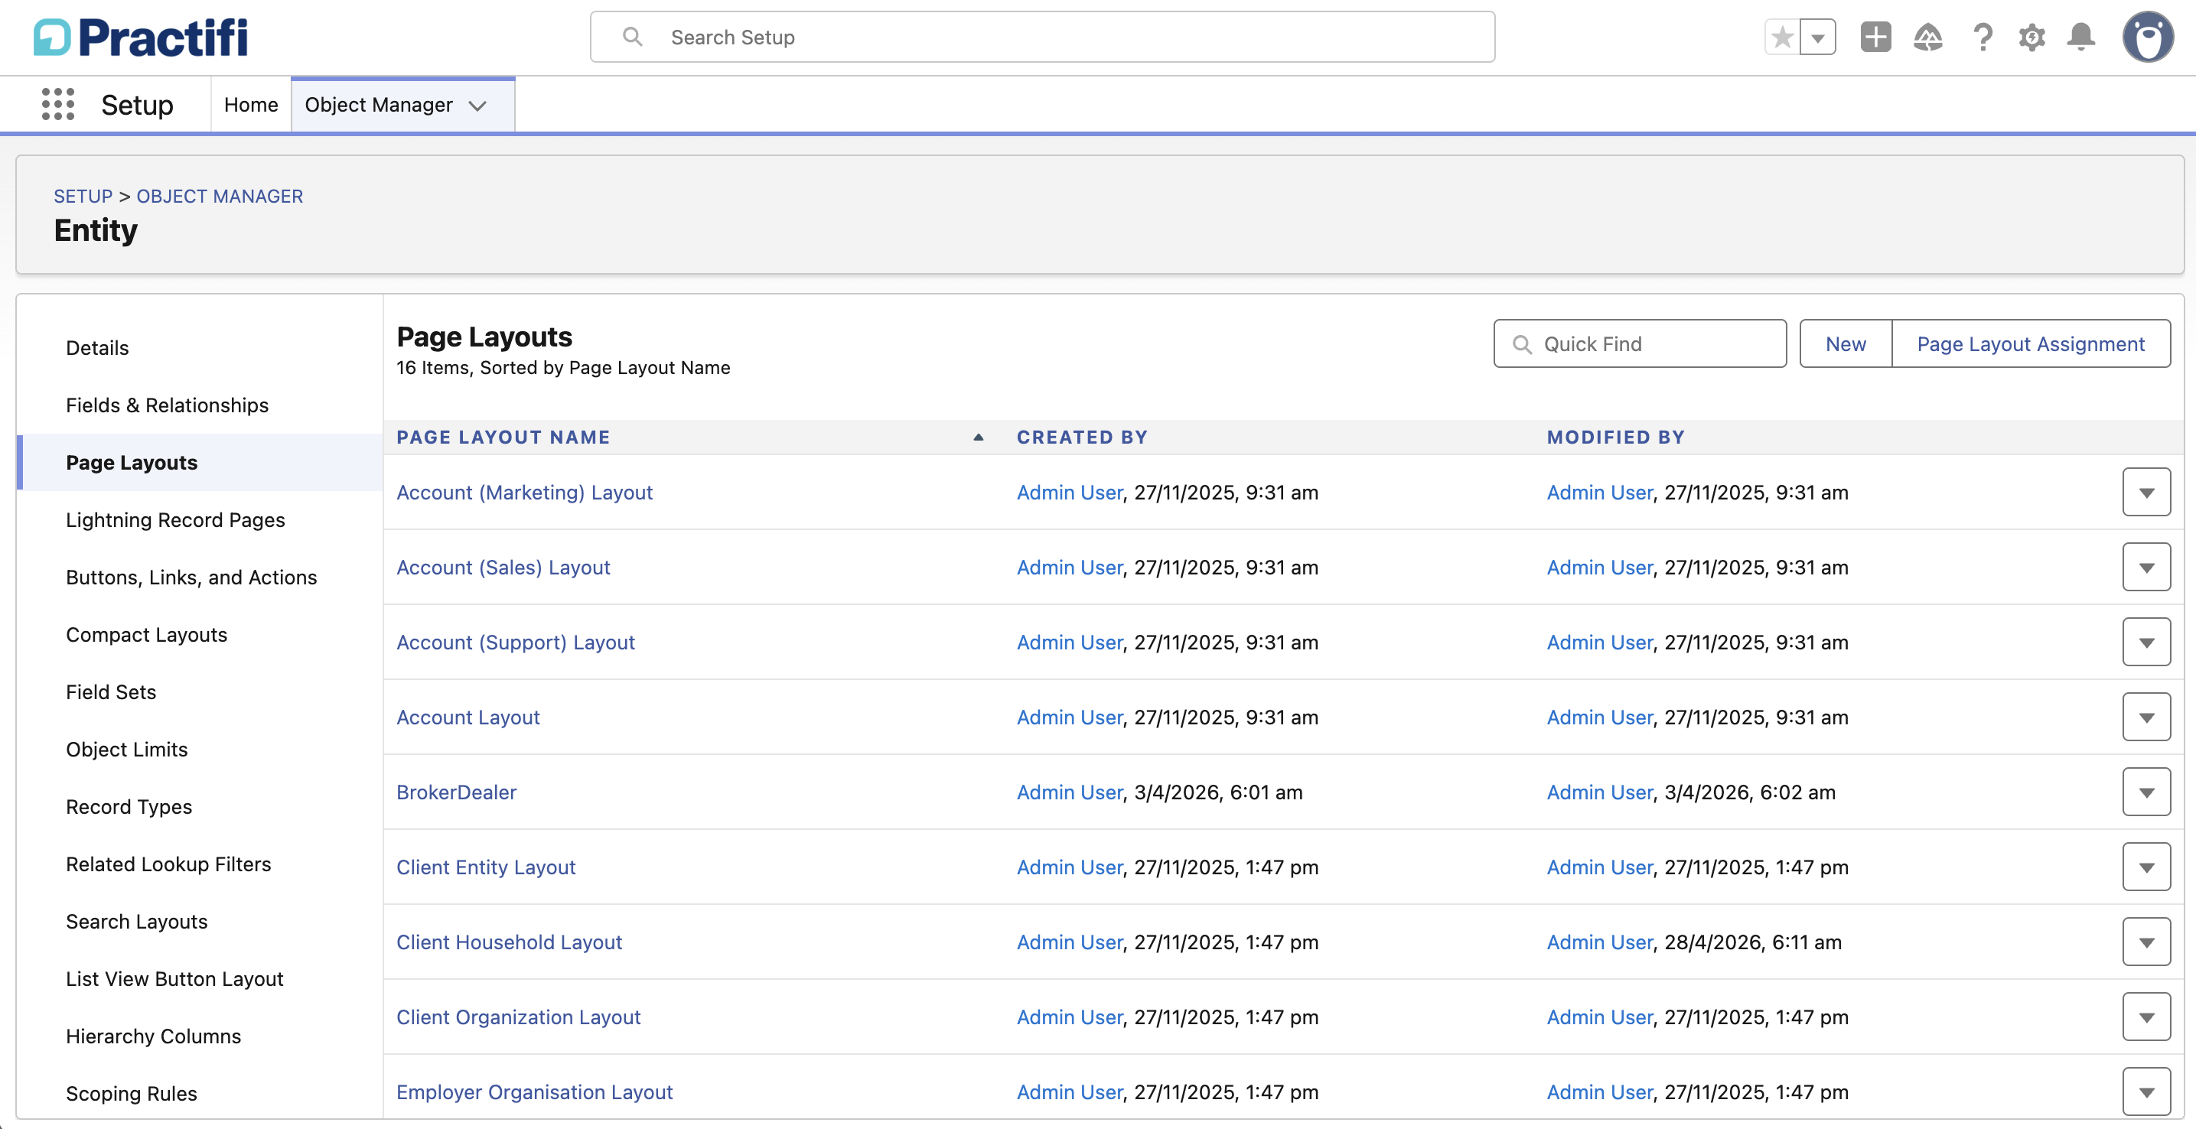This screenshot has width=2196, height=1129.
Task: Open Scoping Rules in the sidebar
Action: [x=132, y=1093]
